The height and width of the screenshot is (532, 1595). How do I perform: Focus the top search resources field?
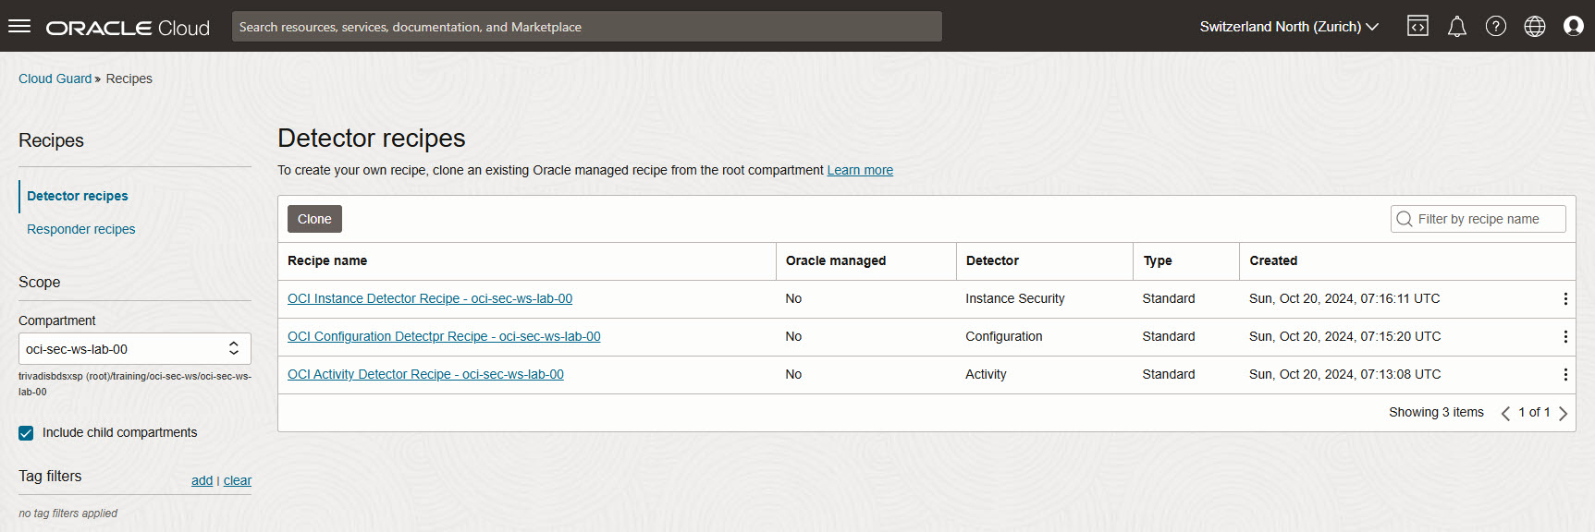587,27
